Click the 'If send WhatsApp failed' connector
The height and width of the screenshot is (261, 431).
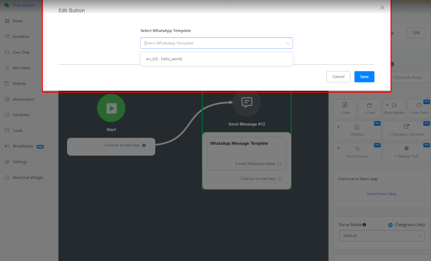click(280, 164)
